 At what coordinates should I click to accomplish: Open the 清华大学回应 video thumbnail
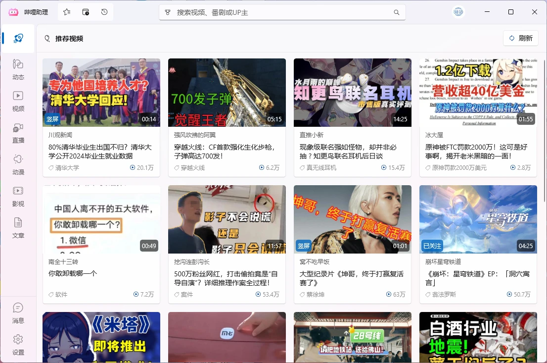click(x=101, y=93)
